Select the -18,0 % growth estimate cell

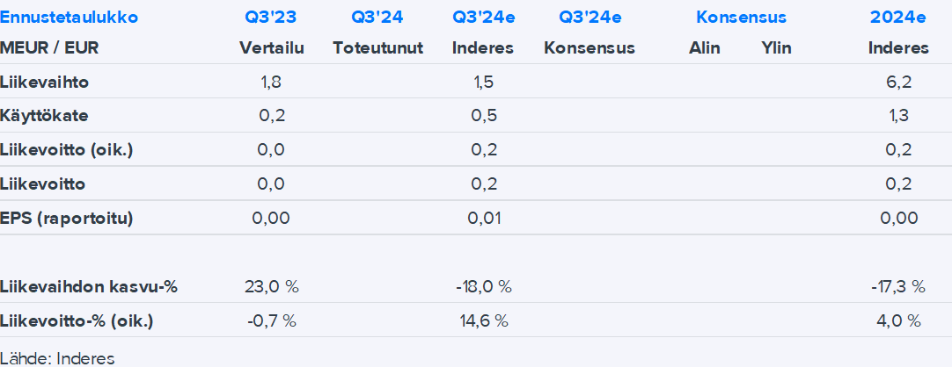[482, 287]
